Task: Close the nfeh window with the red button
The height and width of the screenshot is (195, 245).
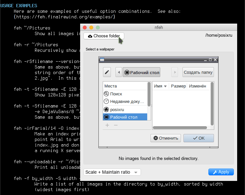Action: pyautogui.click(x=85, y=28)
